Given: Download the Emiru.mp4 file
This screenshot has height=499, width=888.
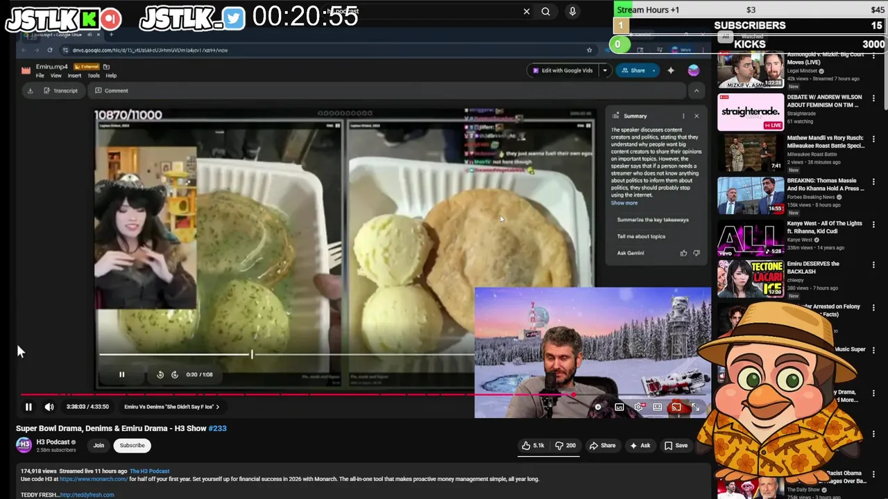Looking at the screenshot, I should pyautogui.click(x=30, y=90).
